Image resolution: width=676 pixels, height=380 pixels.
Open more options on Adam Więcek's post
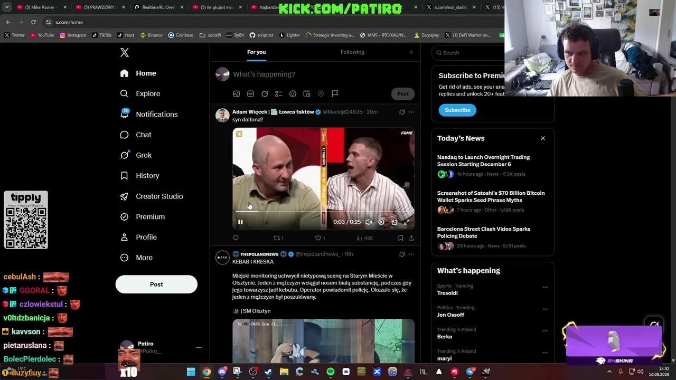click(x=411, y=112)
